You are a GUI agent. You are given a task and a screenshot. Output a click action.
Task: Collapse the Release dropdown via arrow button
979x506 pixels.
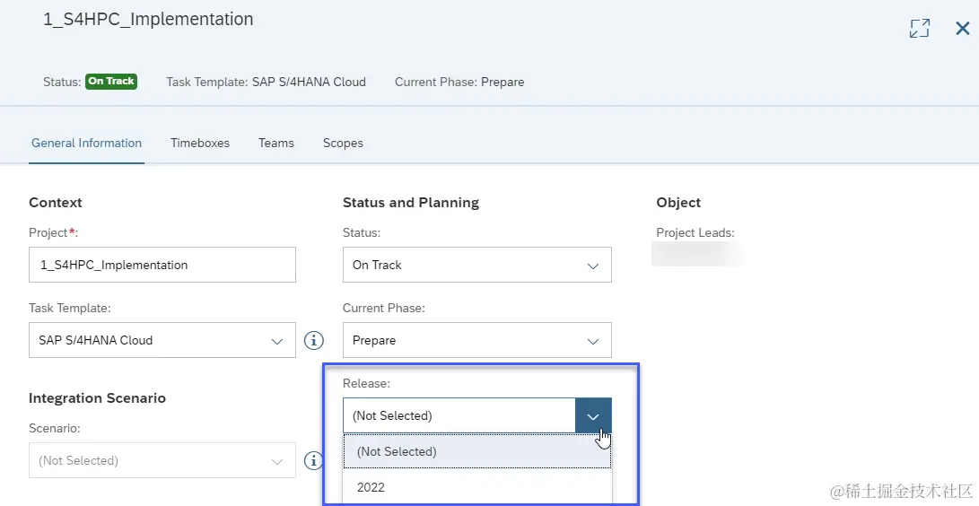pyautogui.click(x=593, y=416)
